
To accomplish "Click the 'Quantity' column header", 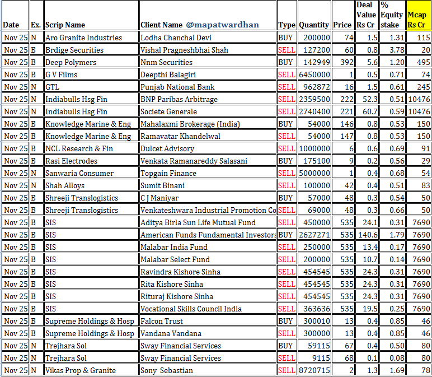I will (314, 15).
